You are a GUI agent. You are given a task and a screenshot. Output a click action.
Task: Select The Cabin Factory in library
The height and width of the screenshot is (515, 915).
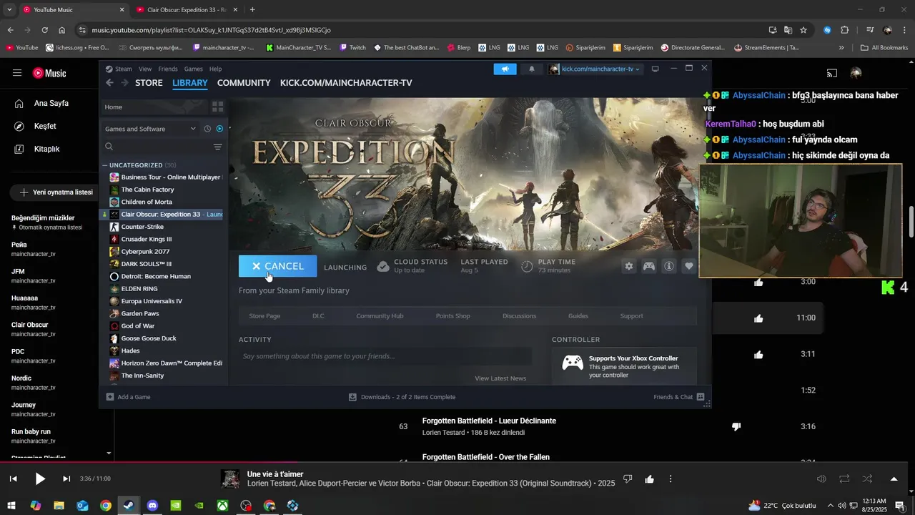click(x=147, y=190)
